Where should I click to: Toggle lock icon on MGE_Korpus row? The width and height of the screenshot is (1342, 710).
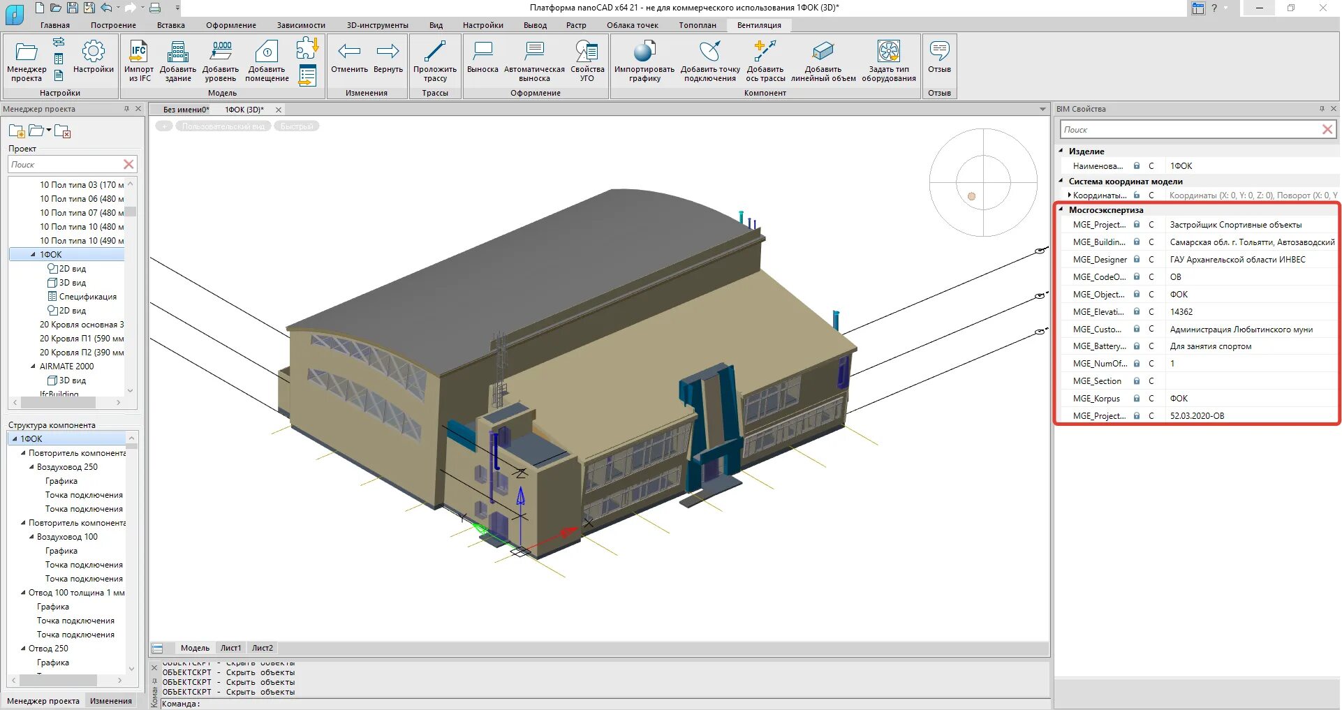[1137, 399]
